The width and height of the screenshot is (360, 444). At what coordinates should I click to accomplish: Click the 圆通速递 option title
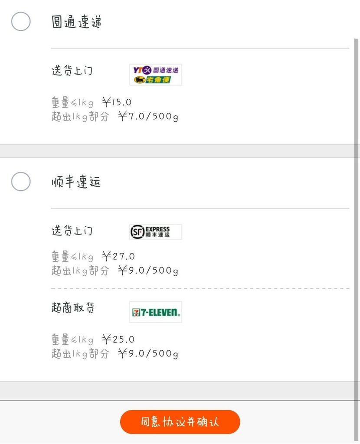76,22
